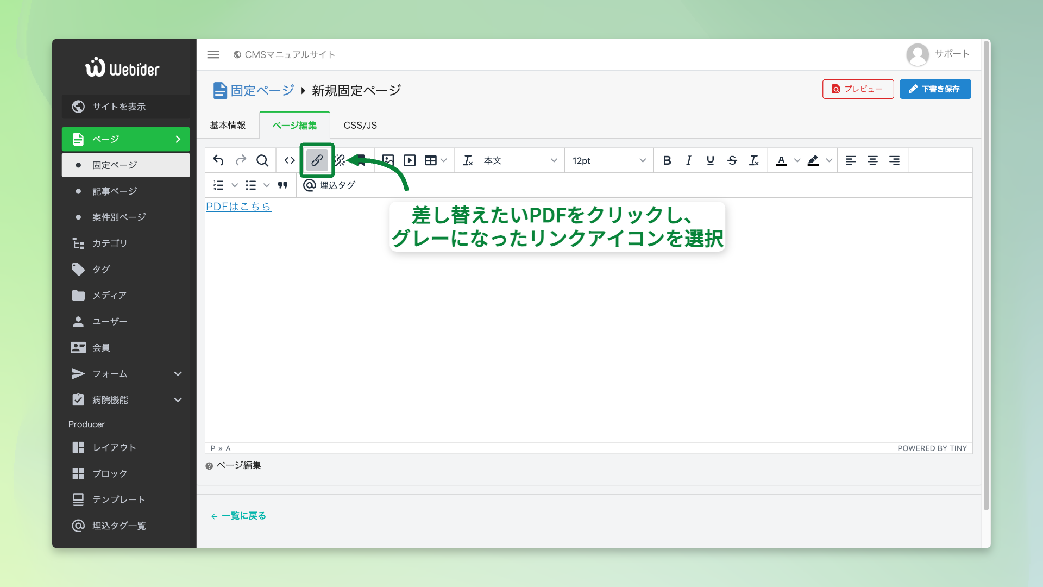Switch to the CSS/JS tab
The height and width of the screenshot is (587, 1043).
(359, 125)
